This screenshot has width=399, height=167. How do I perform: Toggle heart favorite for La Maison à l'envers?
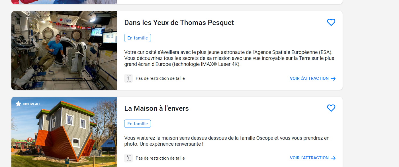pyautogui.click(x=331, y=108)
